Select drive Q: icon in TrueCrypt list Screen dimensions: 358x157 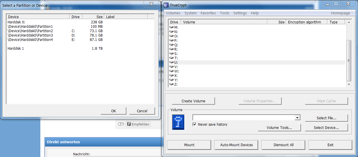point(171,45)
